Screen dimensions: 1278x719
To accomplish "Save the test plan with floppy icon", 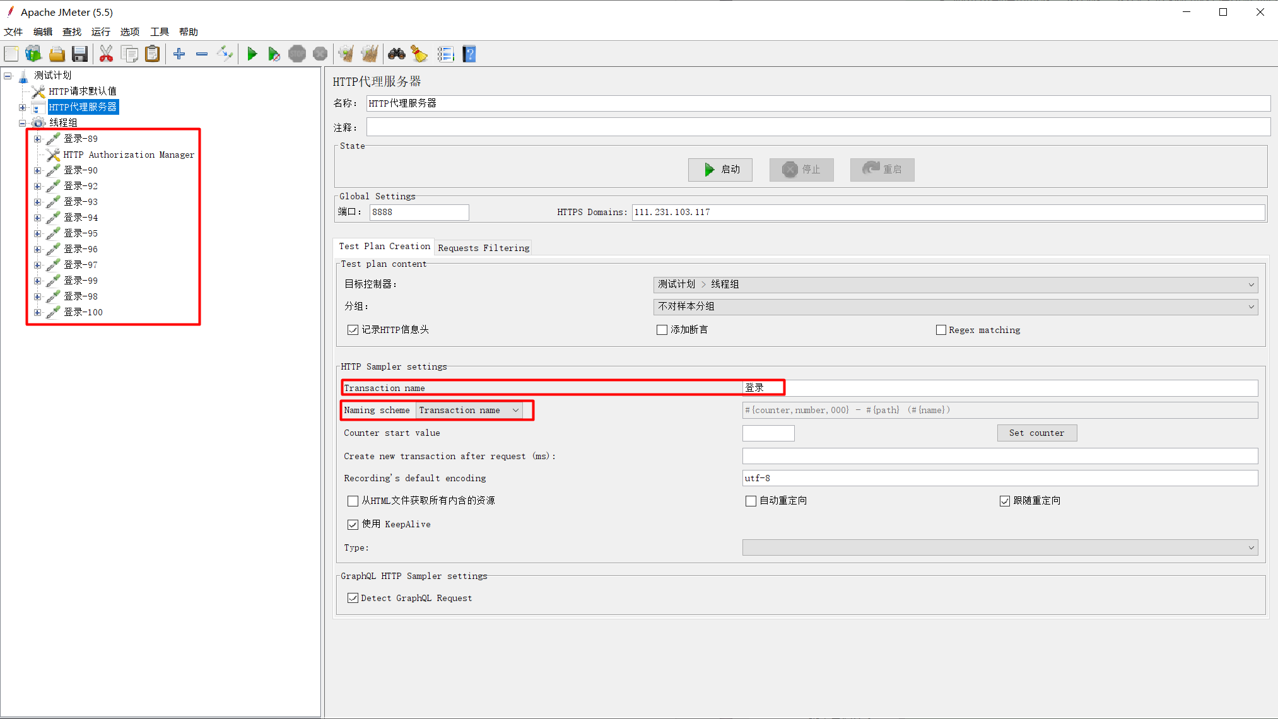I will 79,54.
